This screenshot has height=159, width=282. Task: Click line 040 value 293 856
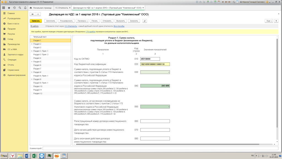pos(155,86)
